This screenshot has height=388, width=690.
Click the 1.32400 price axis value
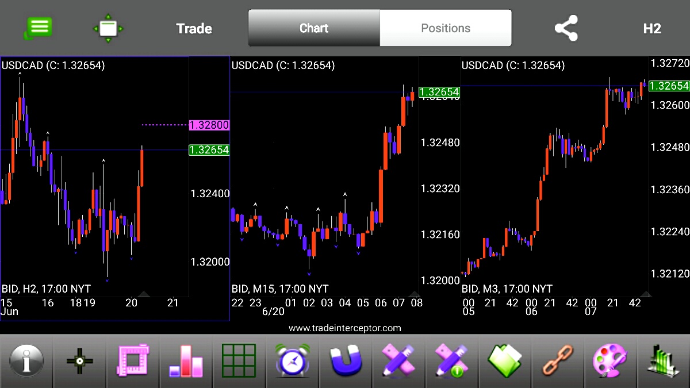(x=210, y=194)
